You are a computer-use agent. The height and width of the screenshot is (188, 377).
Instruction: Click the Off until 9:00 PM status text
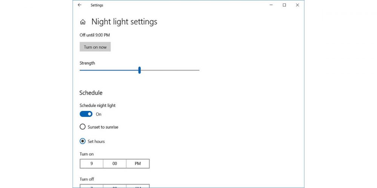[x=95, y=35]
